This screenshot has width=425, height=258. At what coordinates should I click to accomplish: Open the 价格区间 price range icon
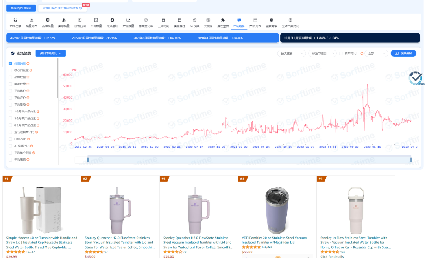(x=80, y=20)
